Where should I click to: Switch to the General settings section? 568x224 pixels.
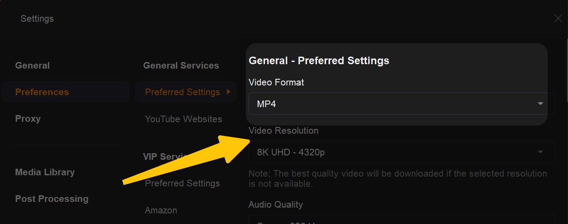[32, 66]
